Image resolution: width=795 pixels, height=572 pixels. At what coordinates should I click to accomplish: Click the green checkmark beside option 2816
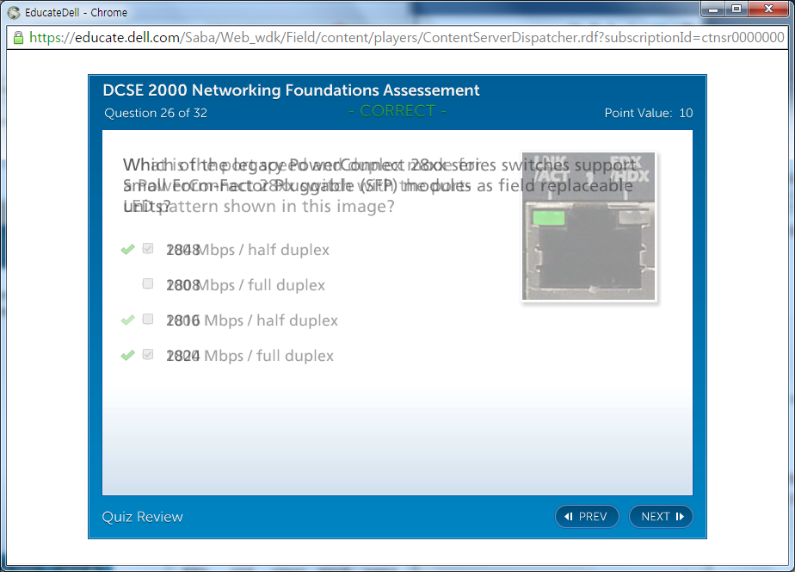[128, 320]
